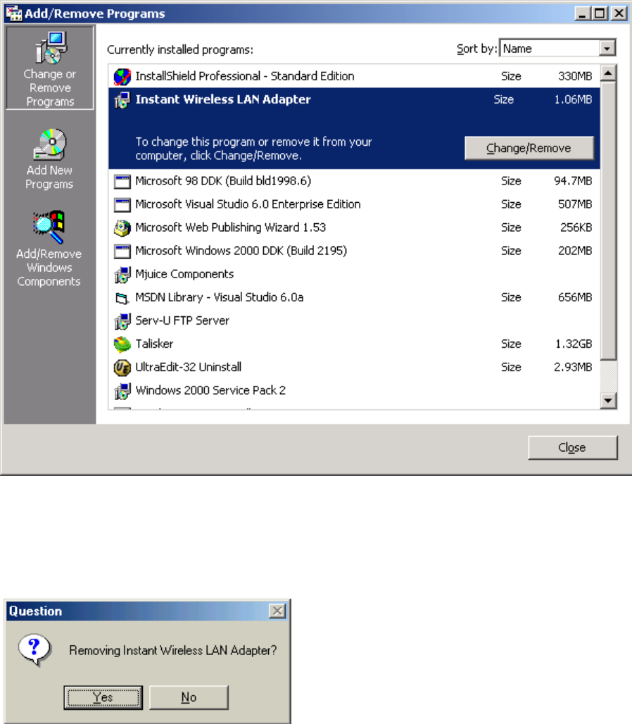
Task: Click the Visual Studio 6.0 Enterprise icon
Action: pos(122,204)
